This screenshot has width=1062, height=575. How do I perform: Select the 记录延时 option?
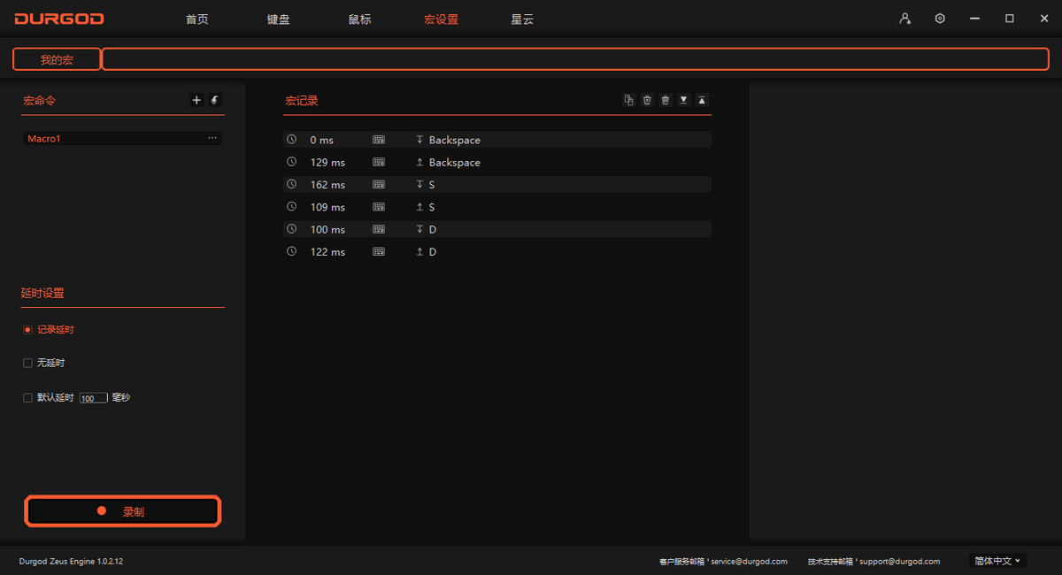[27, 329]
